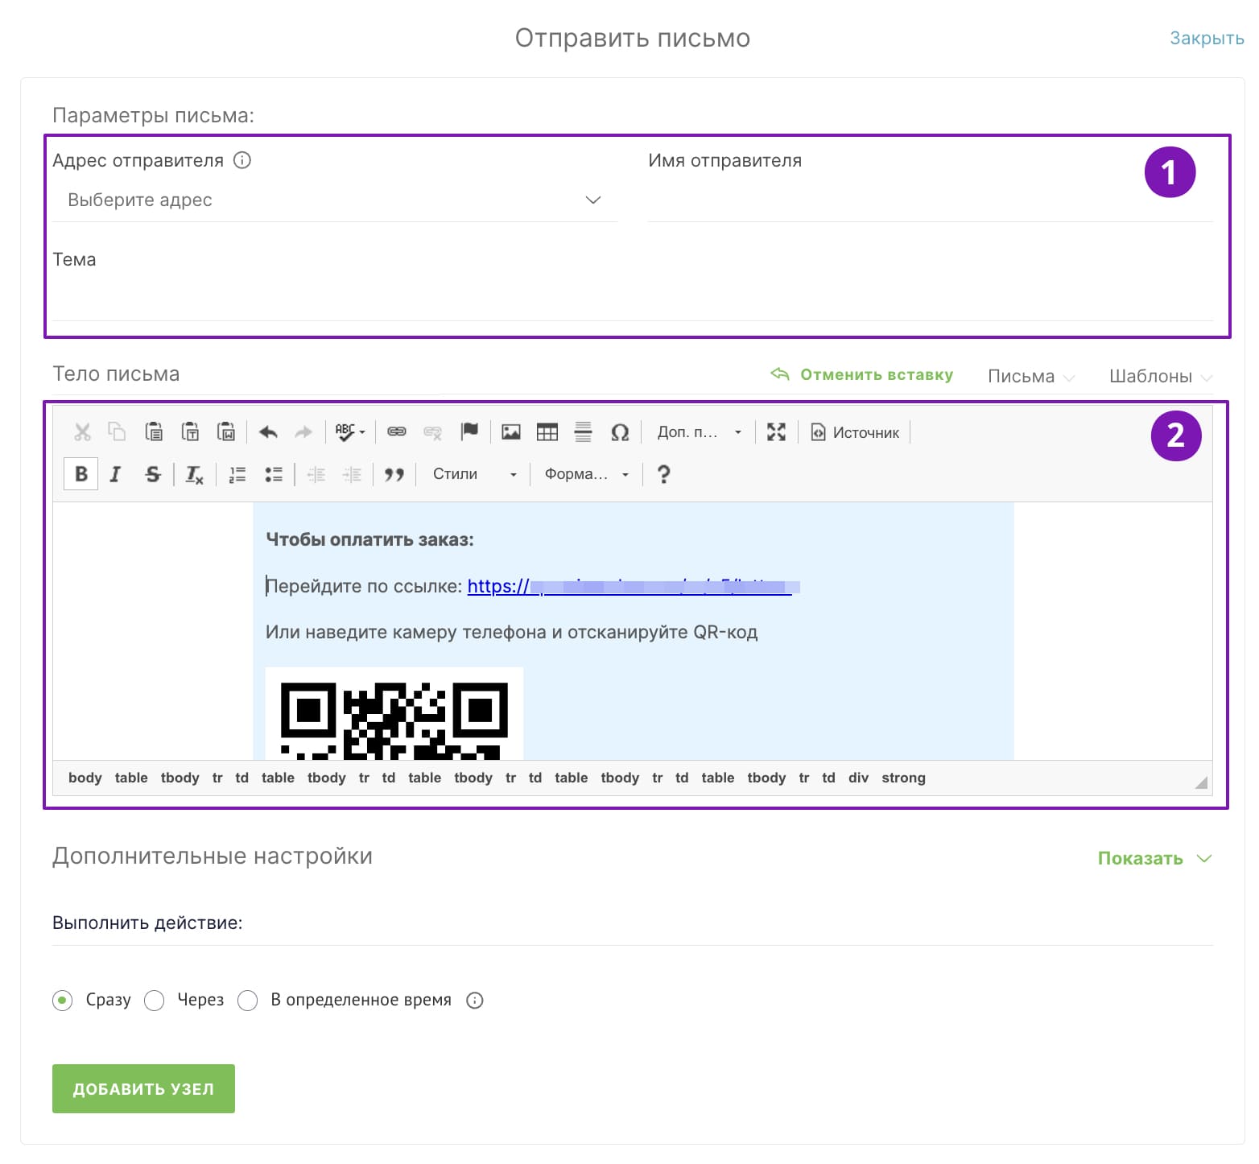Click text Чтобы оплатить заказ:
1259x1164 pixels.
click(369, 539)
